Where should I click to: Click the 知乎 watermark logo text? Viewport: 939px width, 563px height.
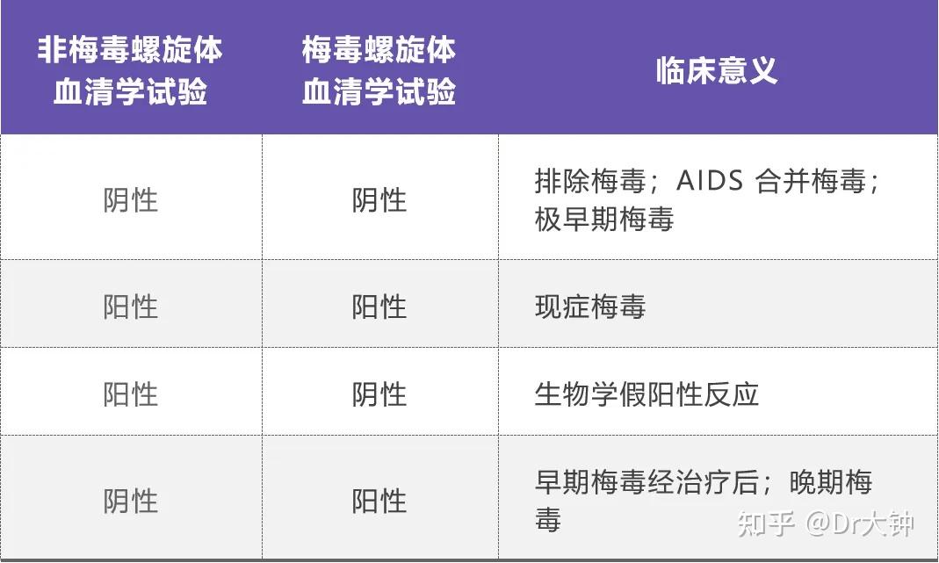(766, 523)
